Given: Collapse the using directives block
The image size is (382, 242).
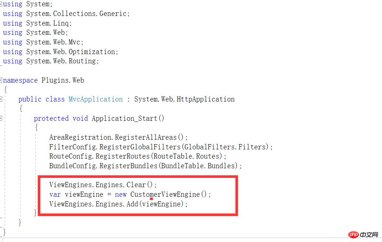Looking at the screenshot, I should point(1,4).
